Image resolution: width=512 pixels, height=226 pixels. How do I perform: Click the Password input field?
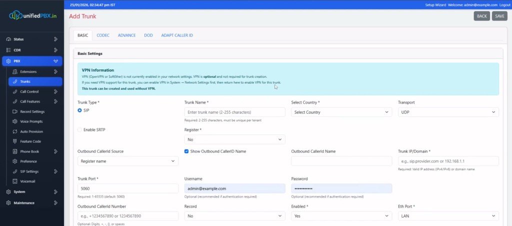(341, 189)
